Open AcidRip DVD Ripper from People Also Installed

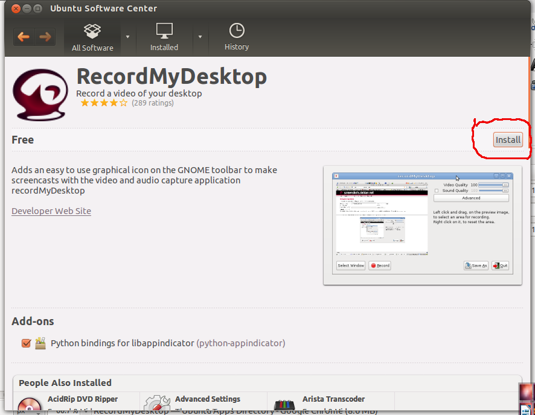click(83, 399)
